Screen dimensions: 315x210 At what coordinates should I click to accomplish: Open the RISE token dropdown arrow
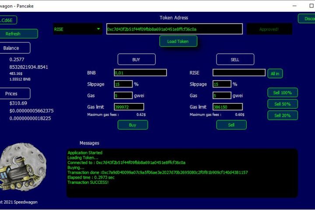tap(98, 29)
